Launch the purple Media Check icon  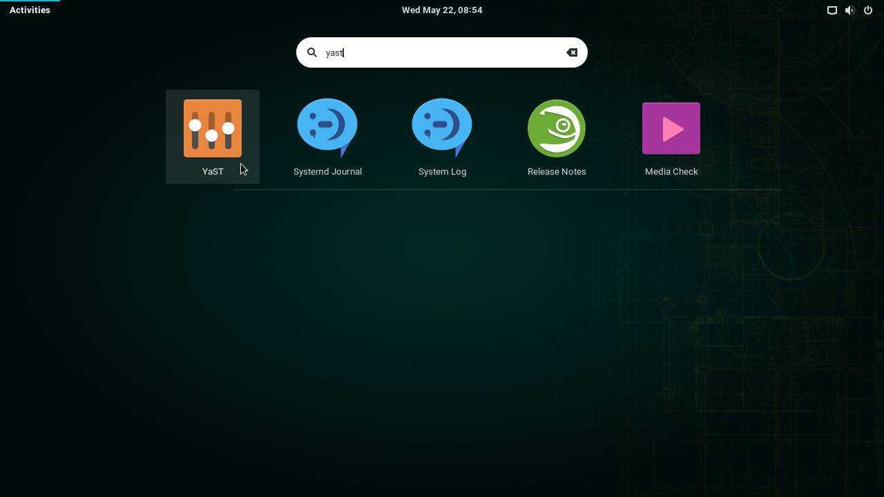point(671,128)
